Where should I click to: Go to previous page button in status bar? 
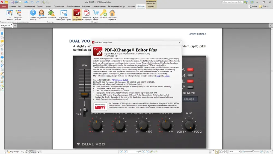click(125, 152)
